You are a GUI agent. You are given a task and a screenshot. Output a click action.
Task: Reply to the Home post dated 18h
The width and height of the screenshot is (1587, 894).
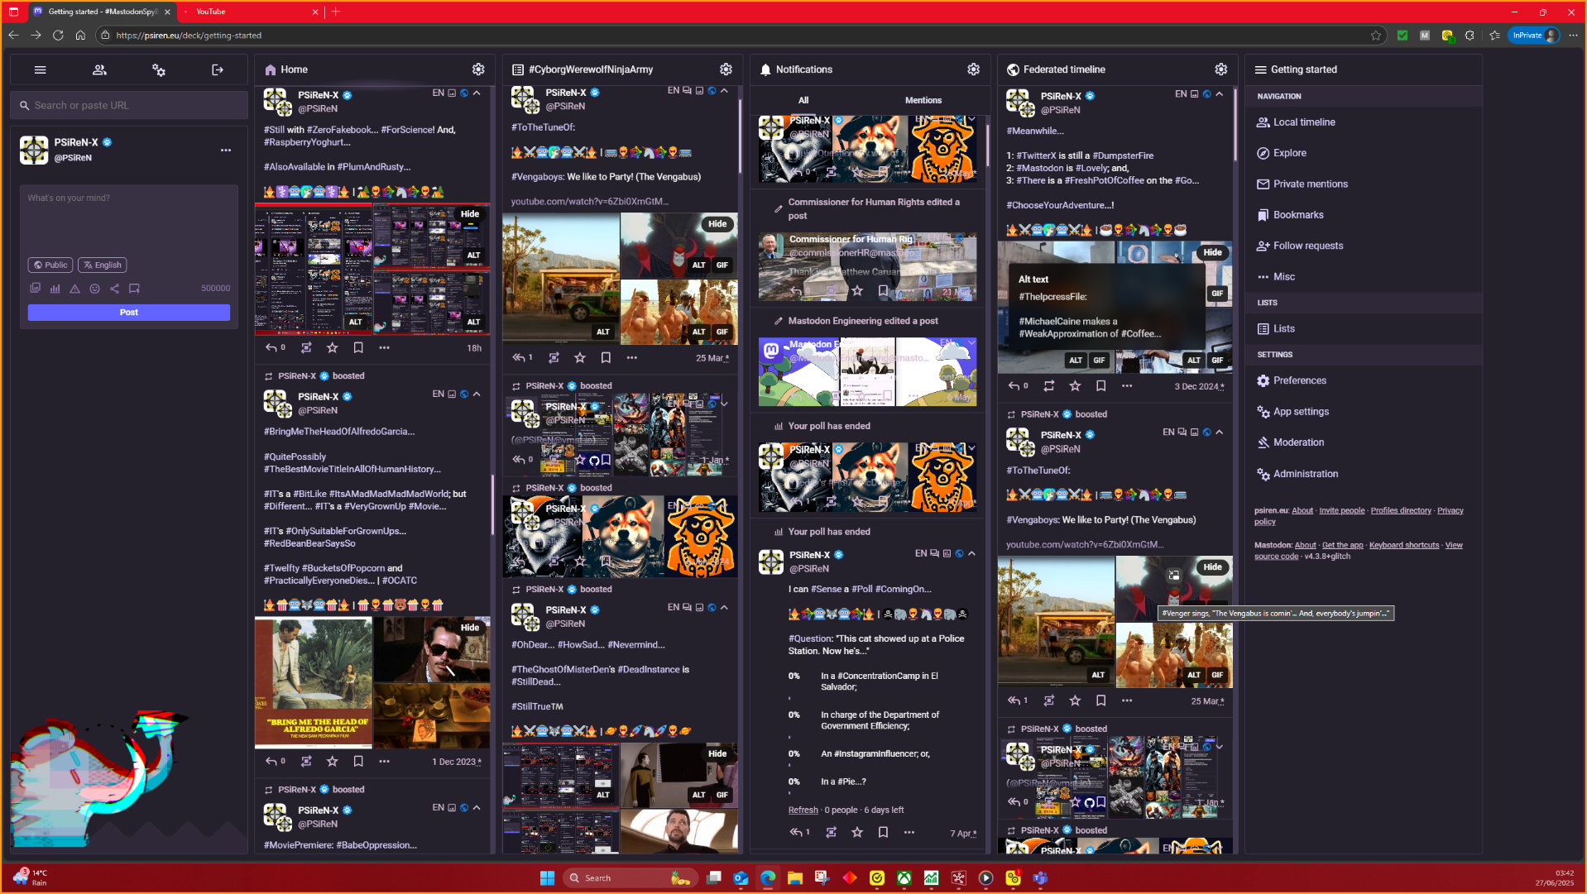pos(271,348)
